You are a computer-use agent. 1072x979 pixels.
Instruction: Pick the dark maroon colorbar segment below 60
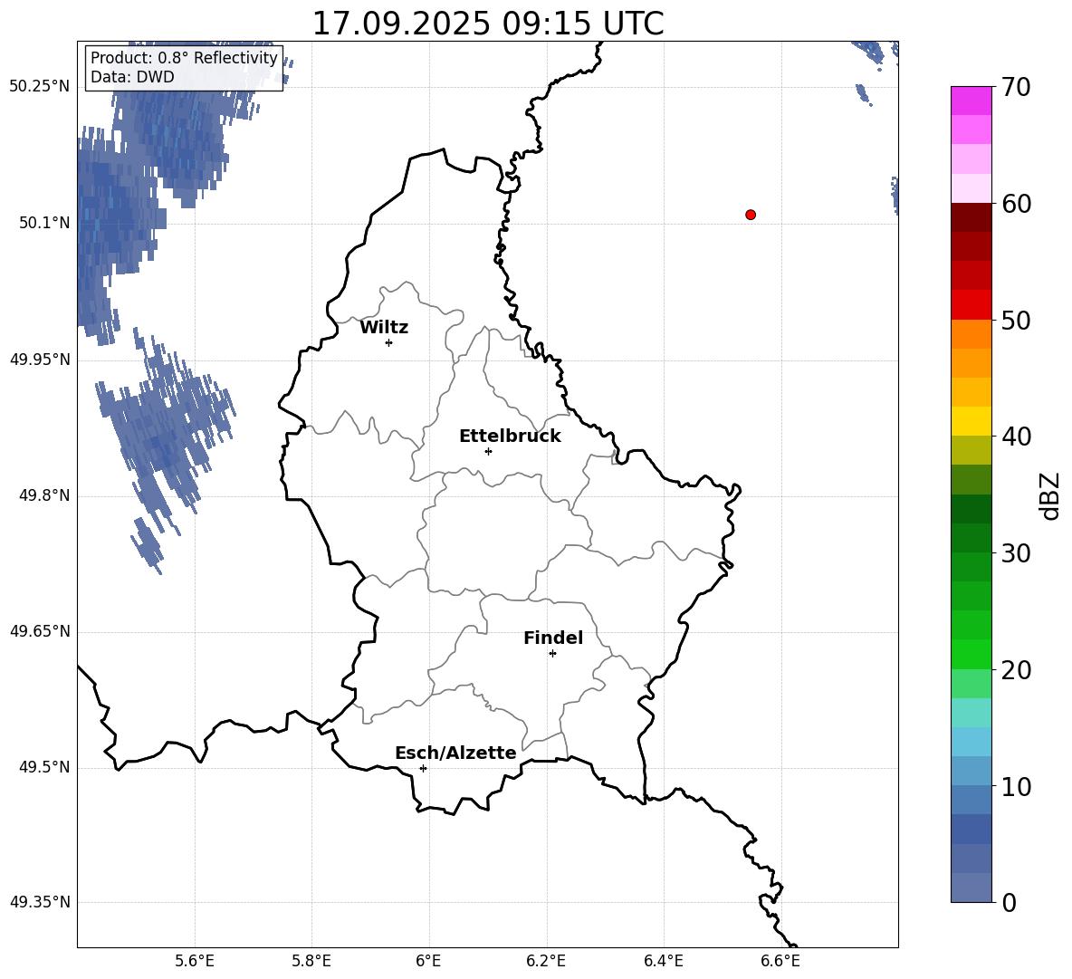click(x=971, y=217)
